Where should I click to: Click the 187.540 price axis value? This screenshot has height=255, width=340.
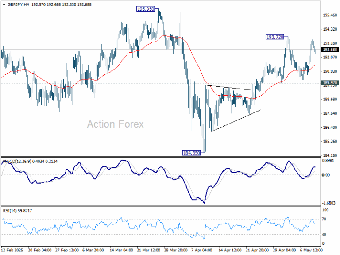330,113
